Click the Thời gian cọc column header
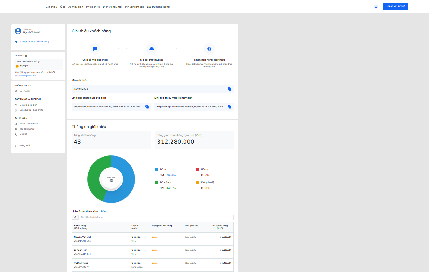This screenshot has width=429, height=272. (191, 226)
